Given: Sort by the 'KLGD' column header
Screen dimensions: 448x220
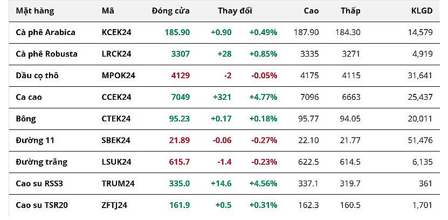Looking at the screenshot, I should tap(421, 11).
